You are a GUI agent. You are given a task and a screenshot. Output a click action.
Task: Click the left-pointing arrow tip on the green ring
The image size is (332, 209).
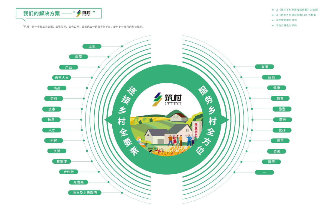[106, 120]
